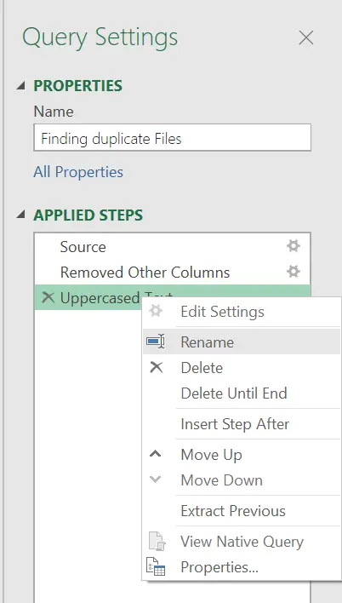Choose Extract Previous in the context menu
Viewport: 342px width, 603px height.
point(233,511)
